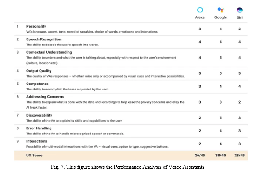Viewport: 254px width, 173px height.
Task: Select the Siri column label
Action: (x=239, y=17)
